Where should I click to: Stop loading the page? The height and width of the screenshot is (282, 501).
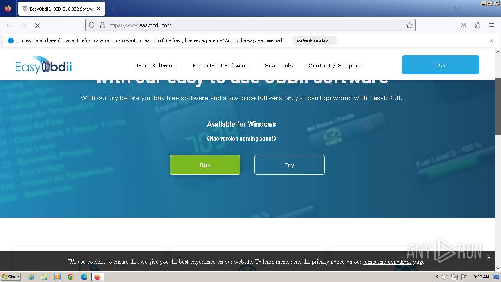pyautogui.click(x=38, y=25)
